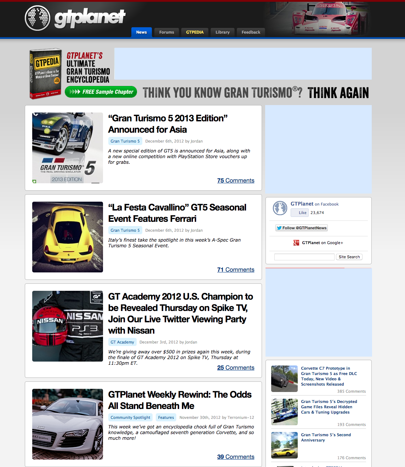Click the "385 Comments" count in the sidebar
The width and height of the screenshot is (405, 467).
(352, 391)
